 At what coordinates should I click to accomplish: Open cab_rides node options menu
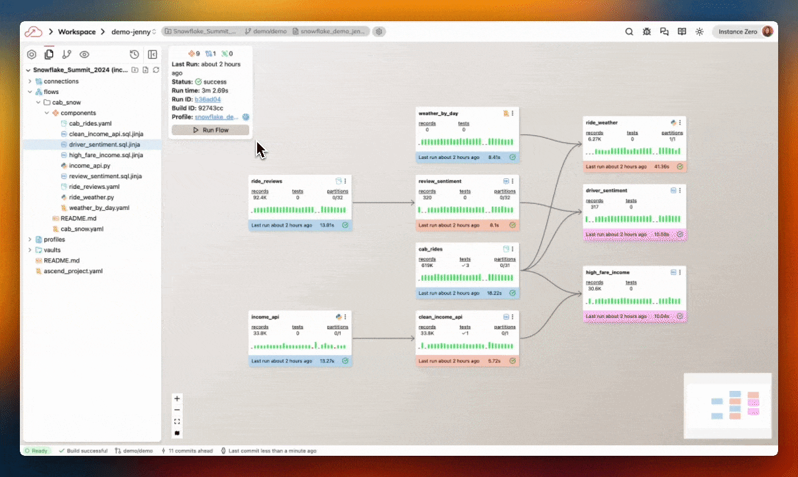(512, 249)
